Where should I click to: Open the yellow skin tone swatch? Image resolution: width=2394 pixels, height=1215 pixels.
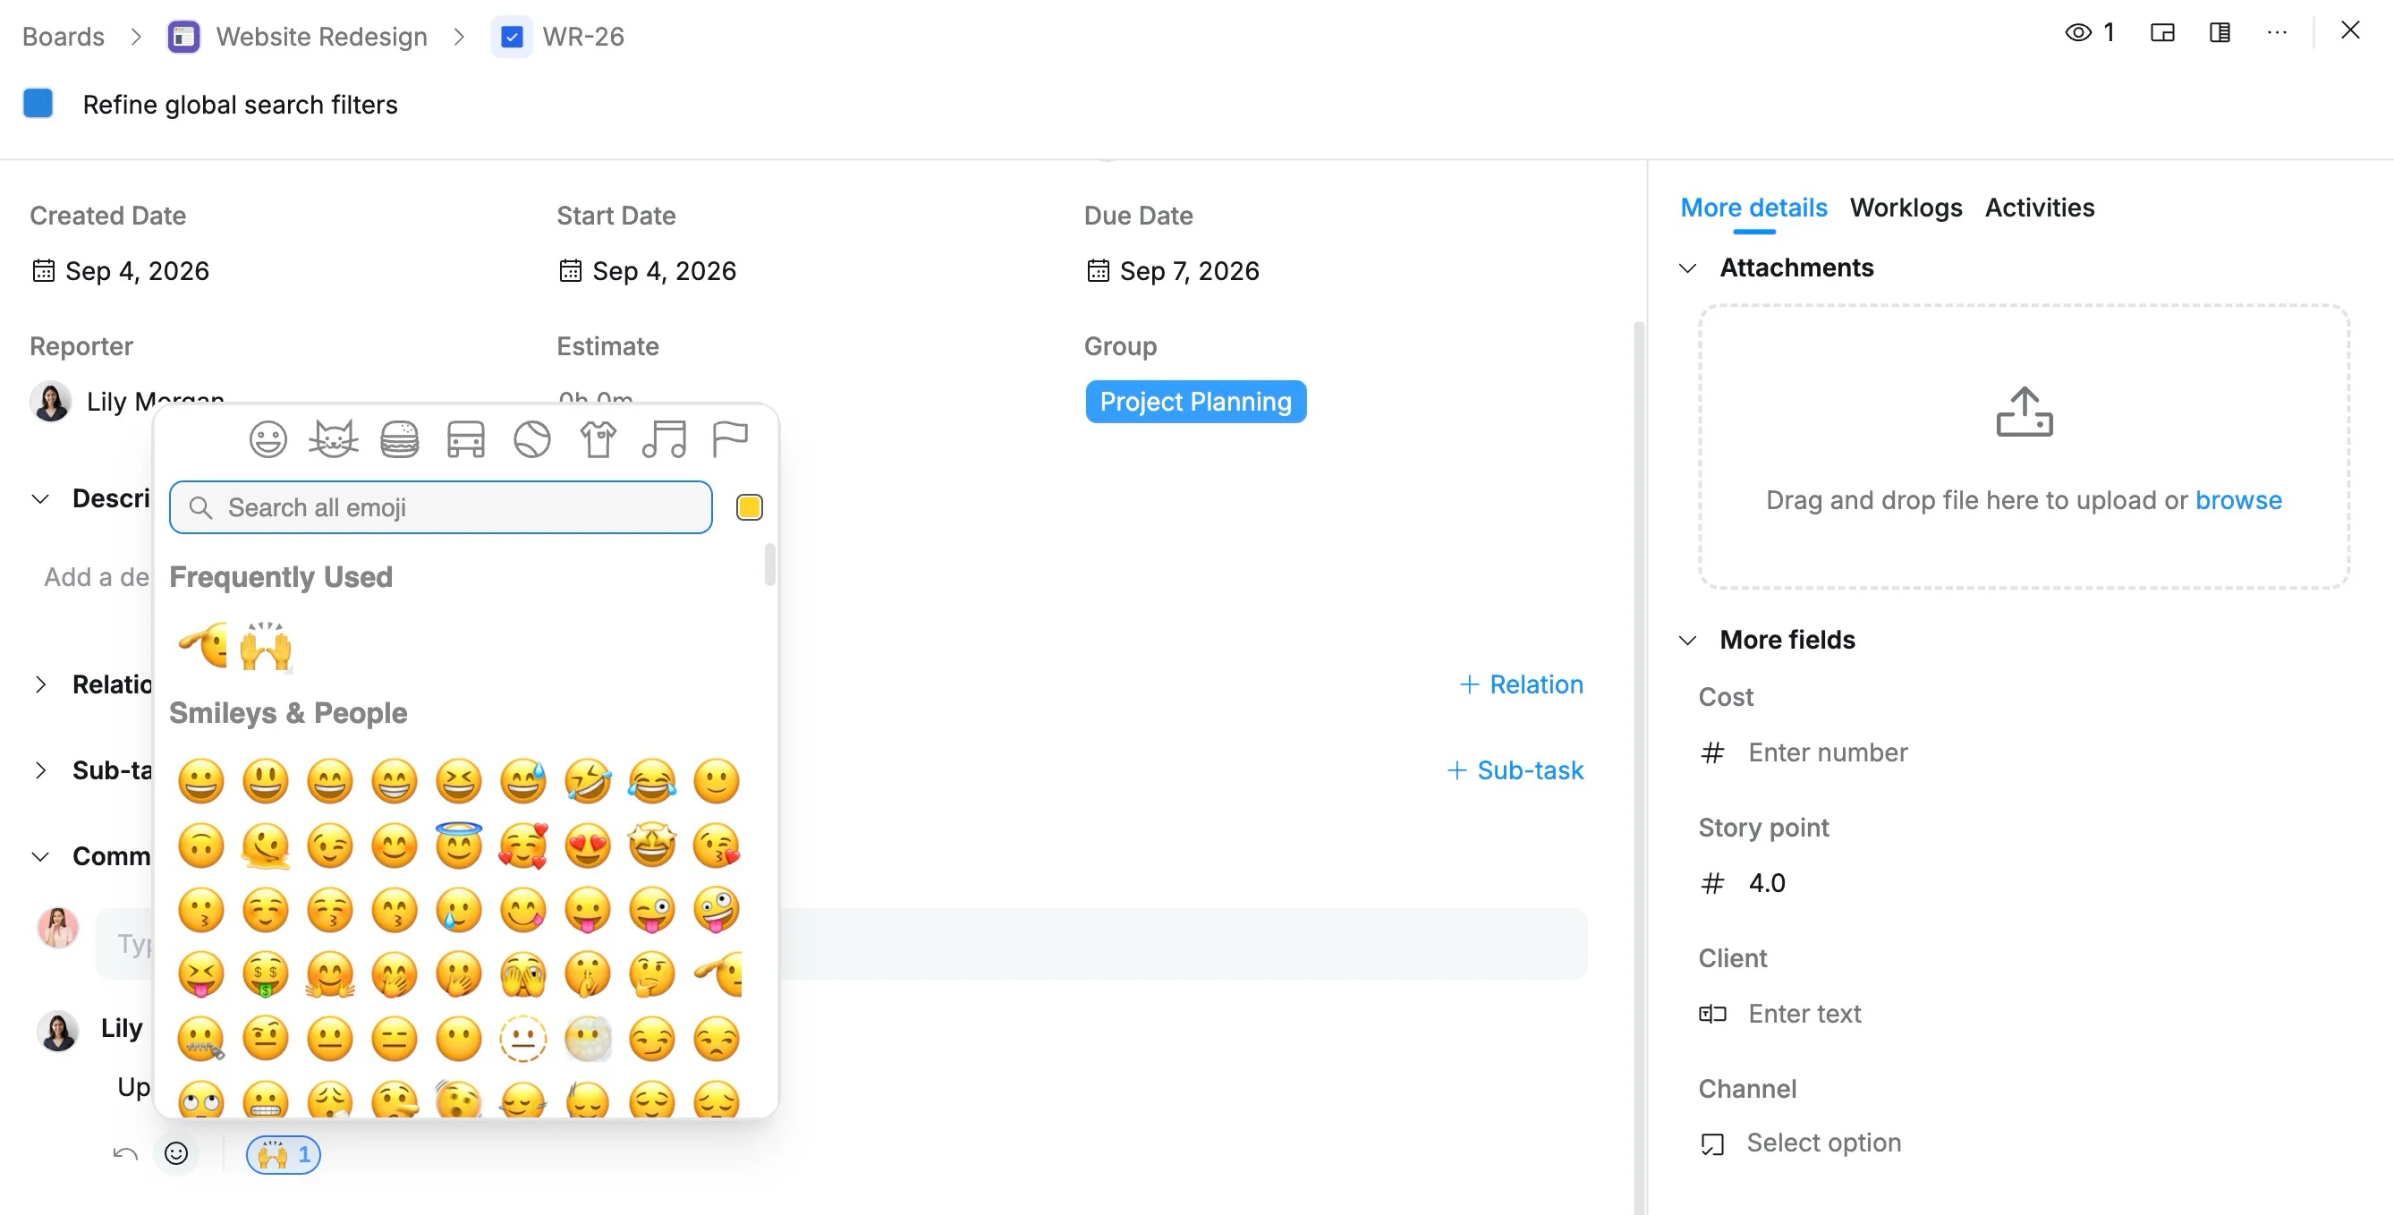pos(749,506)
